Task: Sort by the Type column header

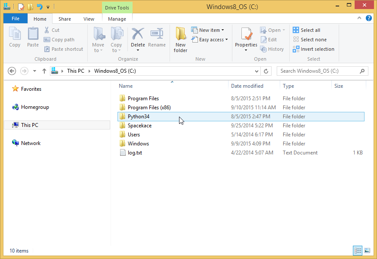Action: 306,86
